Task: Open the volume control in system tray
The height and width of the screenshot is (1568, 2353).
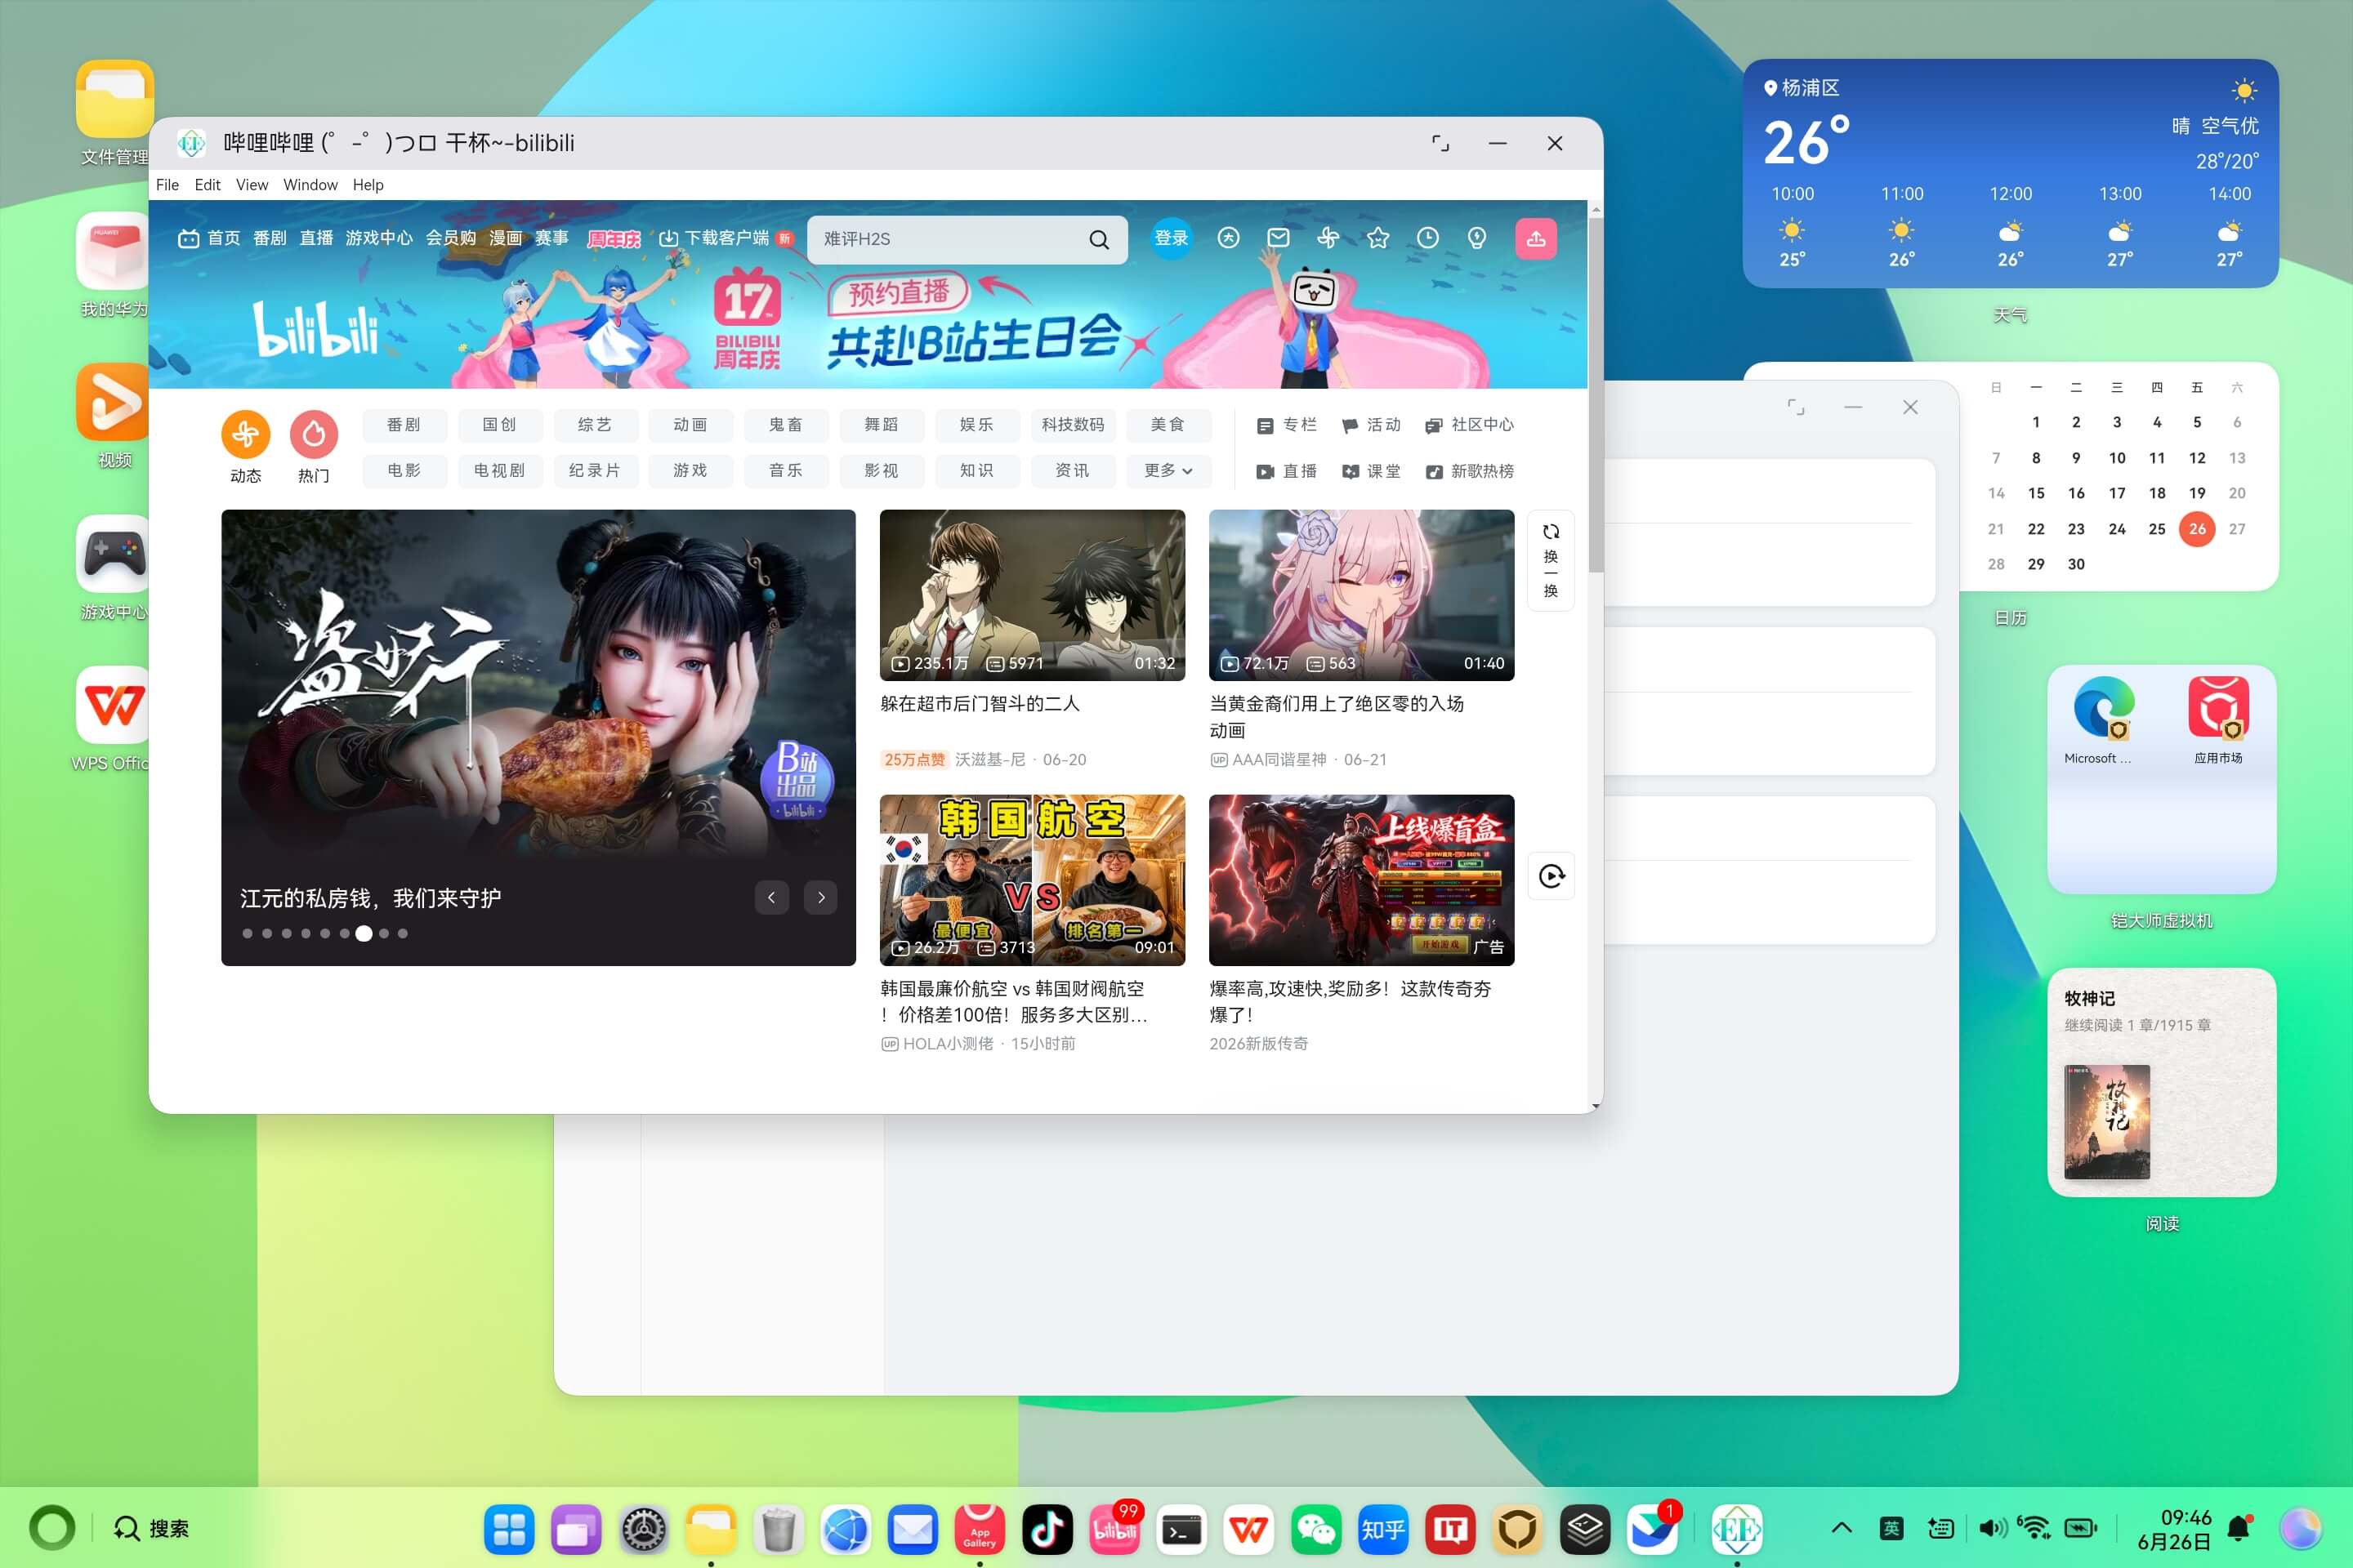Action: 1992,1528
